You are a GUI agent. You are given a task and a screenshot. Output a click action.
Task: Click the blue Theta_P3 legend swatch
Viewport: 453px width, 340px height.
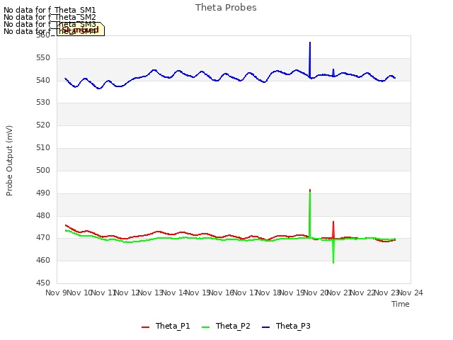coord(266,327)
